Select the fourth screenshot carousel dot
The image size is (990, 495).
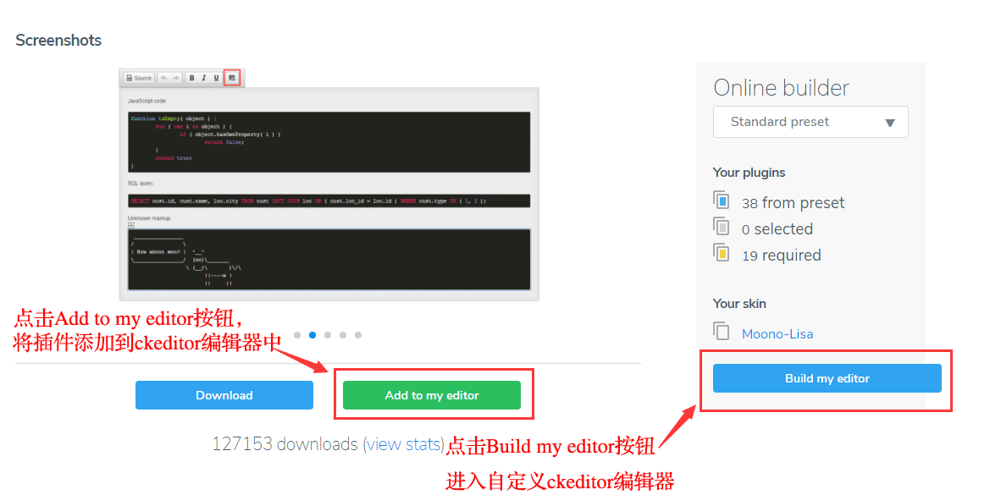coord(343,335)
